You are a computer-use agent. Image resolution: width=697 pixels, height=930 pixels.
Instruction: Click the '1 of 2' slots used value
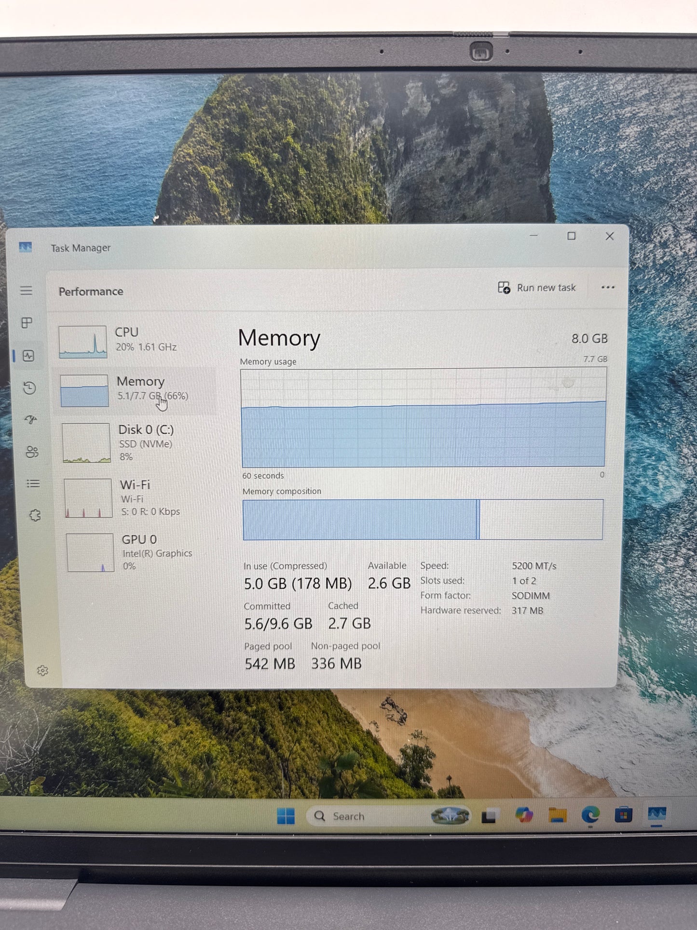[524, 581]
